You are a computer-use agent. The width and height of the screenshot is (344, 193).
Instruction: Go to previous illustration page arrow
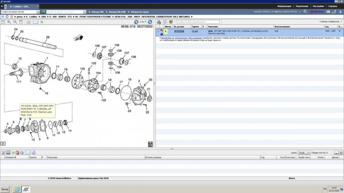point(137,22)
